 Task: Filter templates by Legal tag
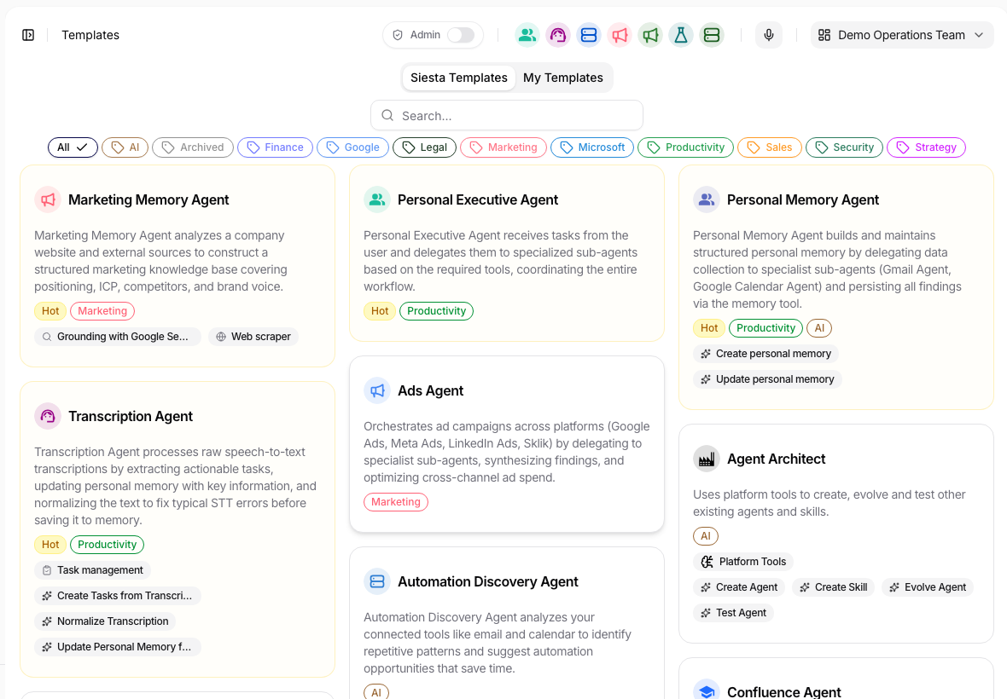(x=424, y=147)
